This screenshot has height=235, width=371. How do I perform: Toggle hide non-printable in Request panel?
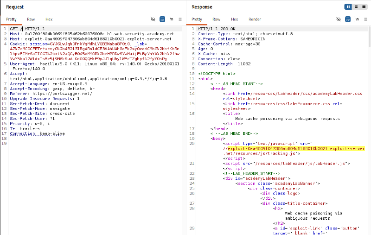point(153,19)
